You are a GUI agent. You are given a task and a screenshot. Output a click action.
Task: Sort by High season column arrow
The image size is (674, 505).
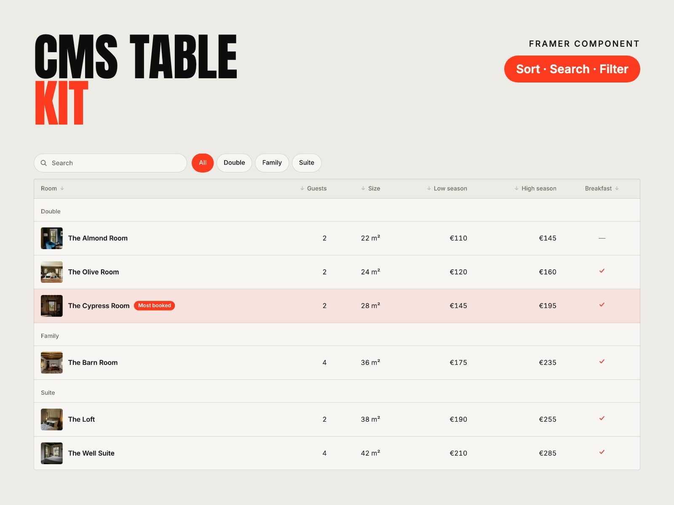516,189
